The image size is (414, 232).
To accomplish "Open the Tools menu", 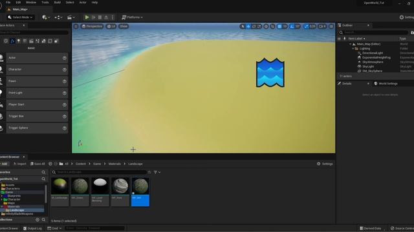I will tap(45, 3).
